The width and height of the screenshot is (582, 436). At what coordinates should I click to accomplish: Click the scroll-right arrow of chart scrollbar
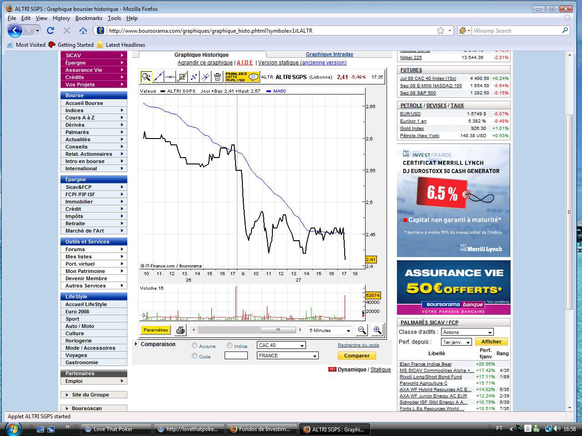[x=300, y=330]
